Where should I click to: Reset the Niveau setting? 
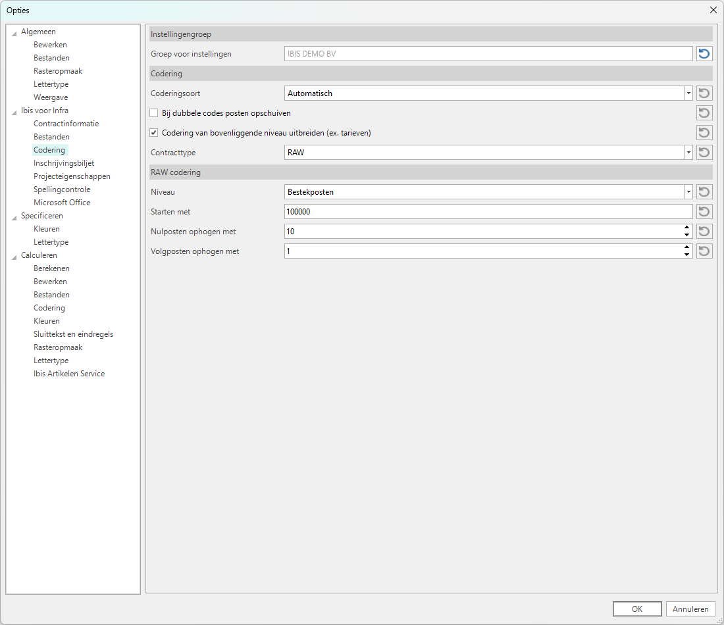(x=704, y=192)
